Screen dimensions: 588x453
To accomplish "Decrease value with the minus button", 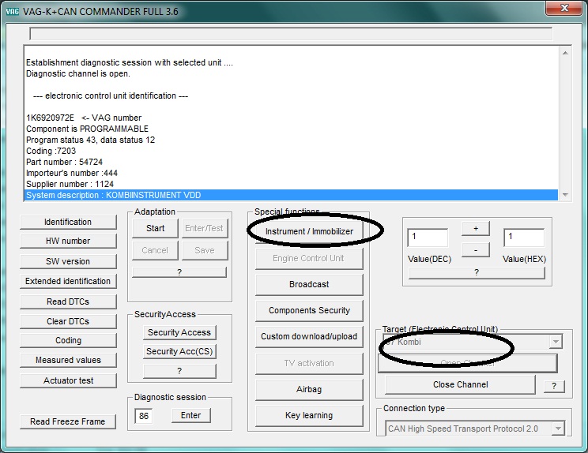I will (x=476, y=249).
